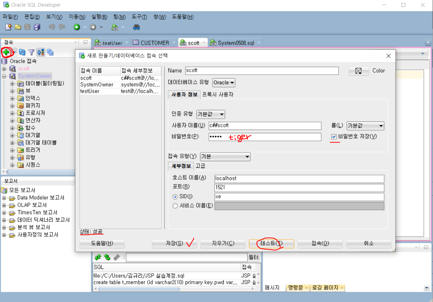Click the 지우기(C) button
Screen dimensions: 433x302
223,243
